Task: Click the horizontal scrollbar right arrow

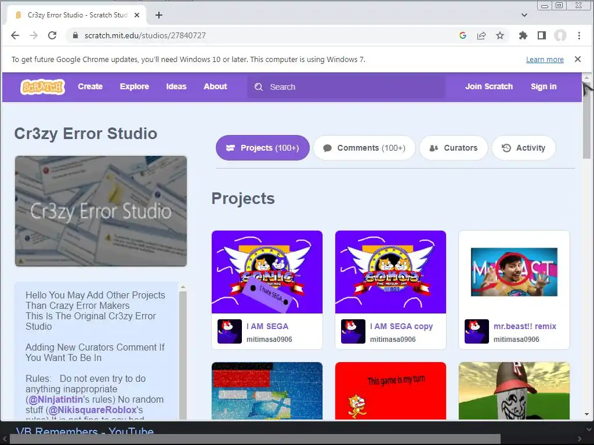Action: (x=580, y=439)
